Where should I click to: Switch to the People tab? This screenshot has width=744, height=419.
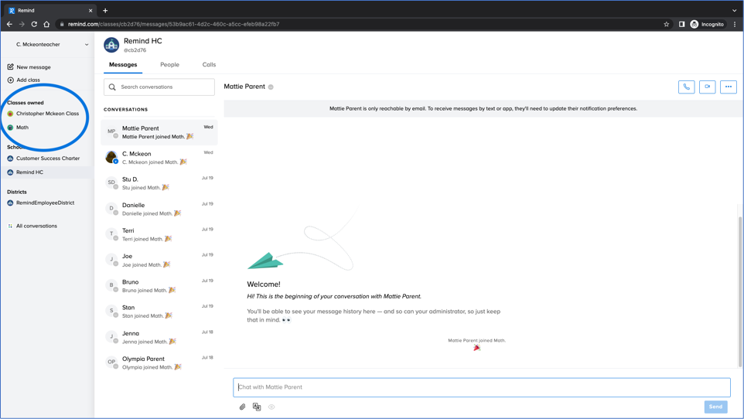[x=169, y=65]
